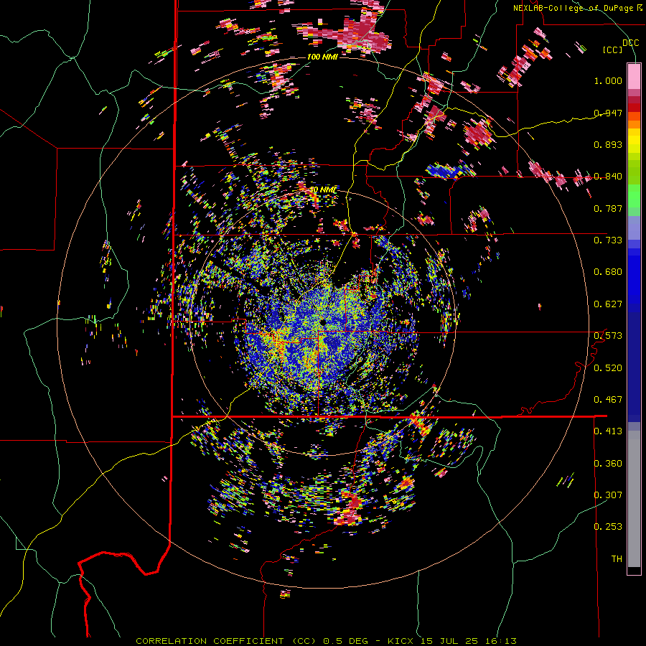Select the 0.307 color scale value
This screenshot has height=646, width=646.
pos(608,495)
